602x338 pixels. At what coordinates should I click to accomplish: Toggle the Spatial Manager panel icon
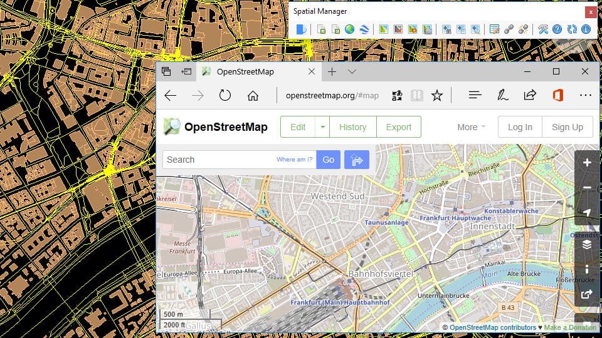click(302, 29)
